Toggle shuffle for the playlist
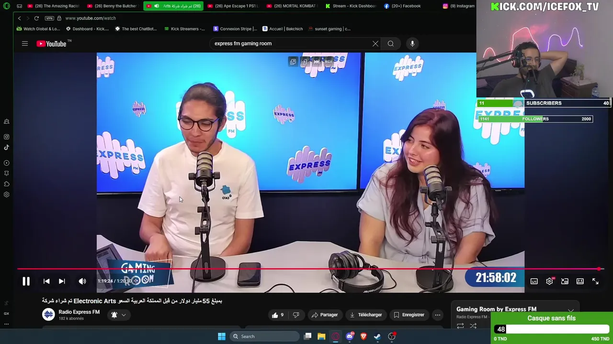613x344 pixels. coord(473,326)
